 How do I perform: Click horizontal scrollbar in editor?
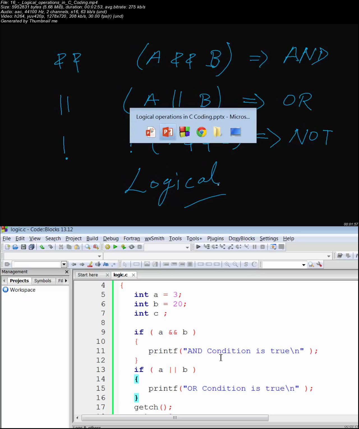(x=175, y=418)
